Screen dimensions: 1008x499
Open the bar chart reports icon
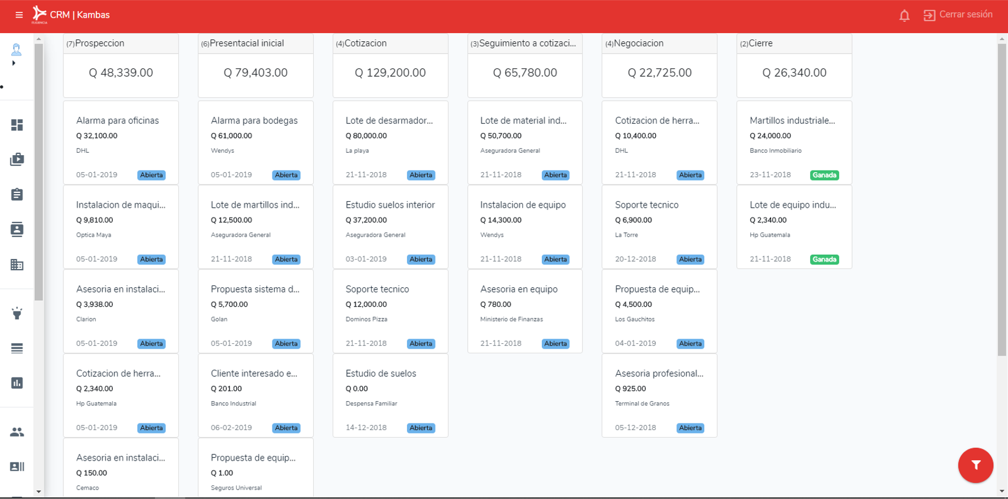17,383
